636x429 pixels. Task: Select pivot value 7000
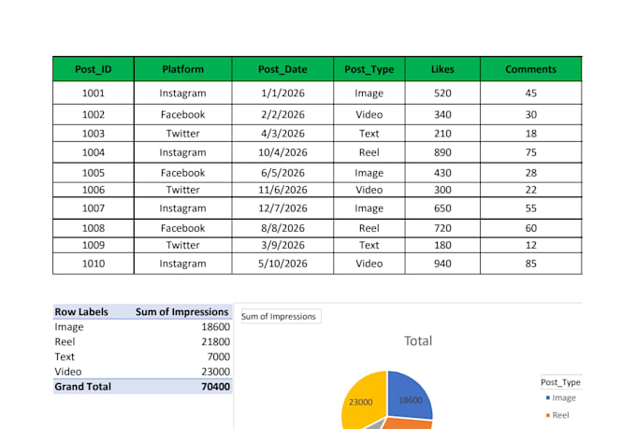(219, 357)
